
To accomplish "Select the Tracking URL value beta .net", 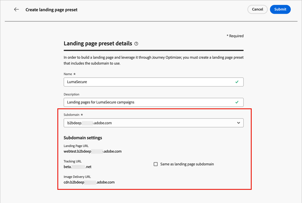I will point(77,167).
